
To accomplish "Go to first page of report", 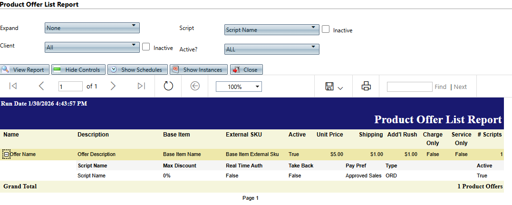I will click(13, 86).
